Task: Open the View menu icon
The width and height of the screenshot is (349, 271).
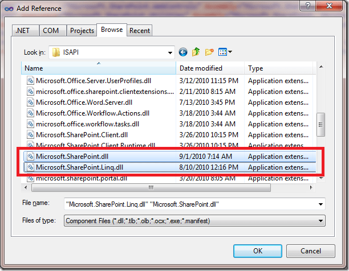Action: point(225,52)
